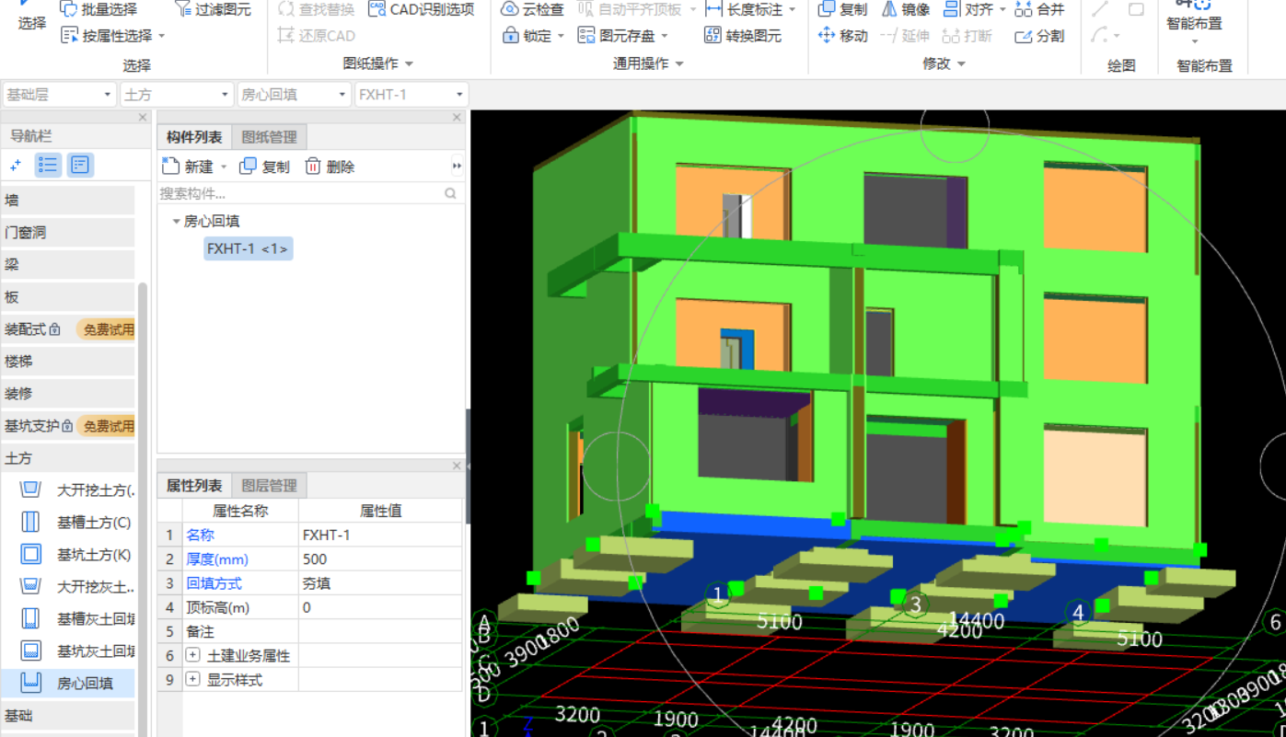The image size is (1286, 737).
Task: Run the 云检查 cloud check
Action: (532, 9)
